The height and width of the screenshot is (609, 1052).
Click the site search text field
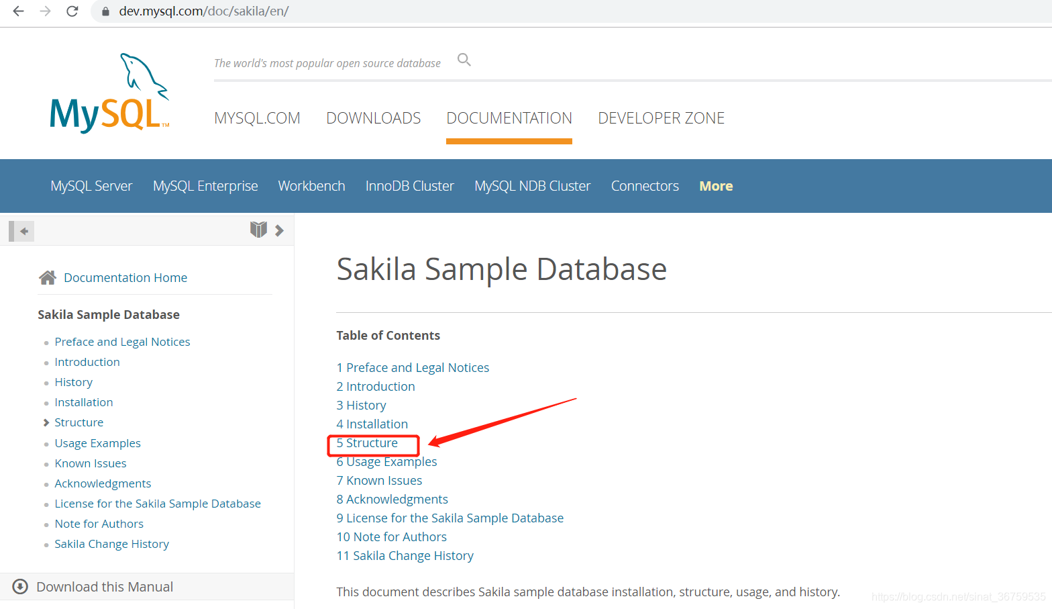[x=327, y=62]
